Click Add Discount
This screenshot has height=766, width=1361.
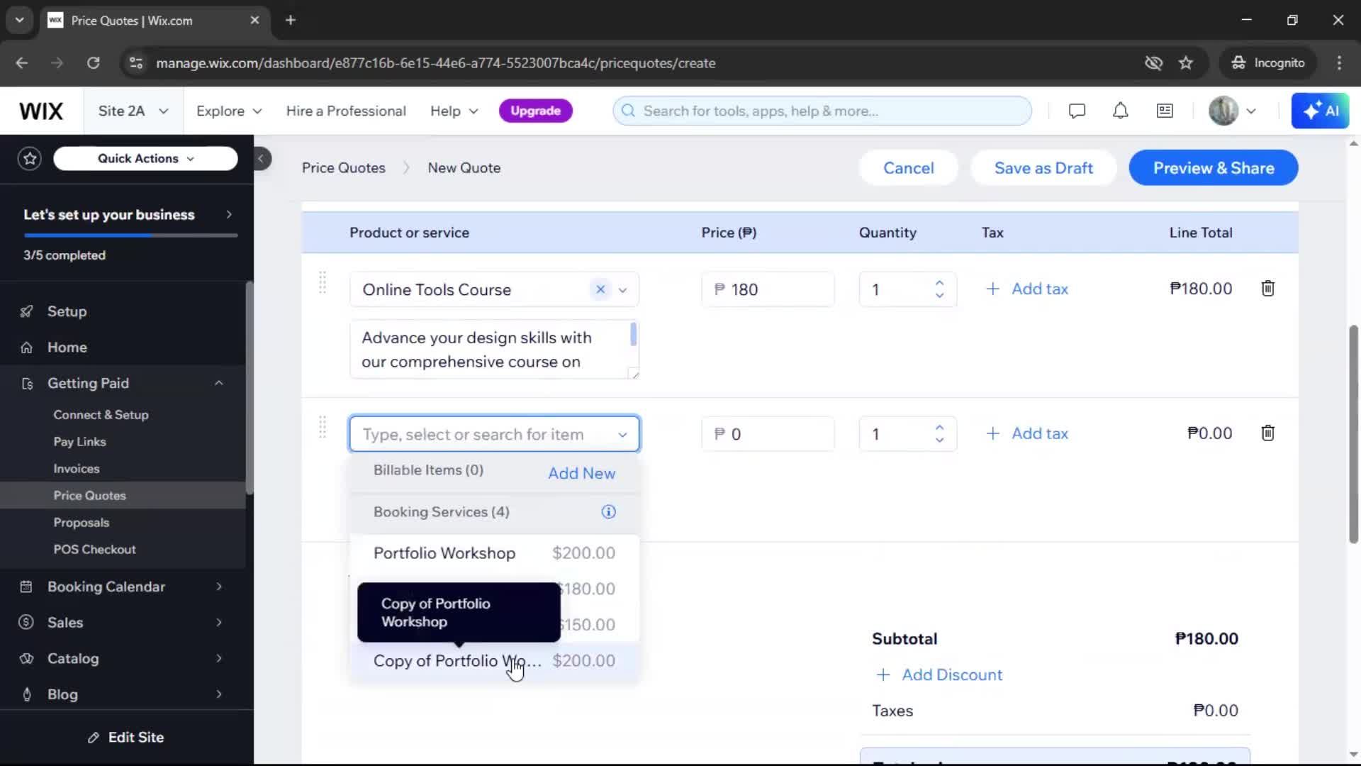pyautogui.click(x=939, y=675)
